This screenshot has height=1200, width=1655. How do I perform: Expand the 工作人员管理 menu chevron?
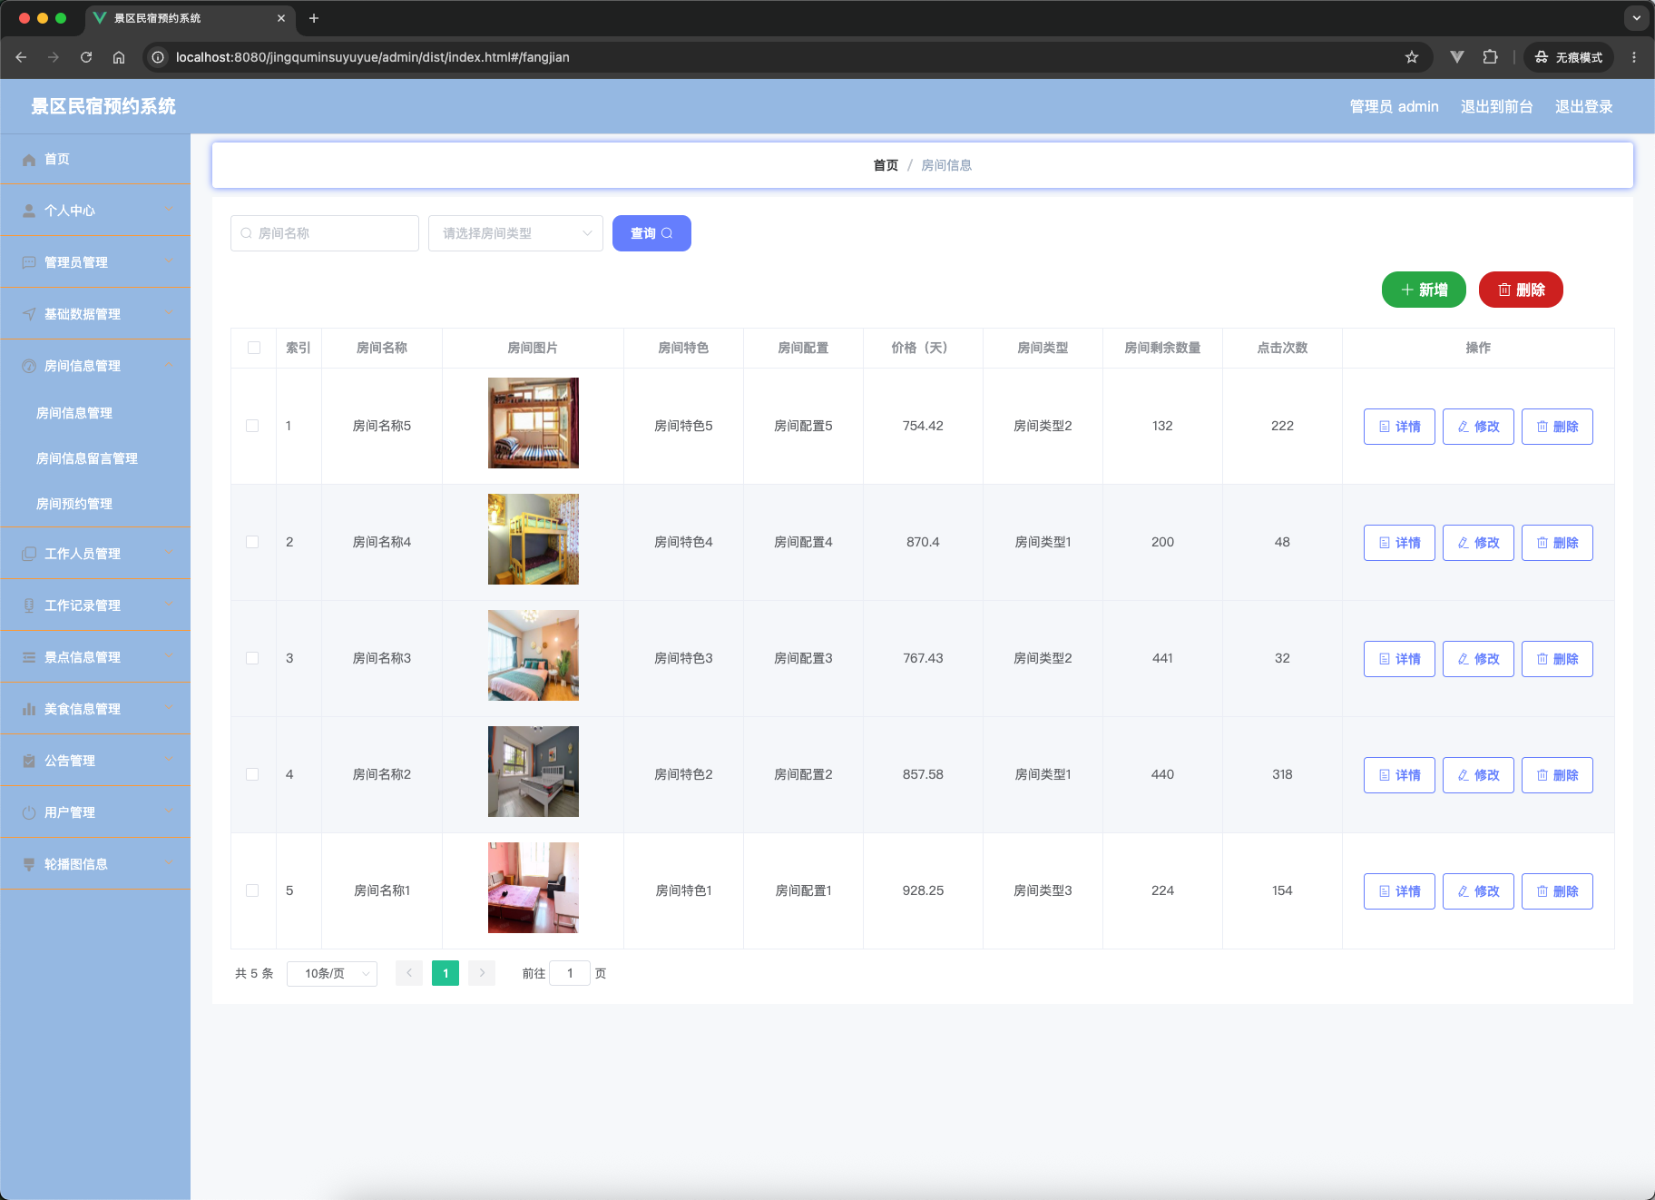(168, 554)
